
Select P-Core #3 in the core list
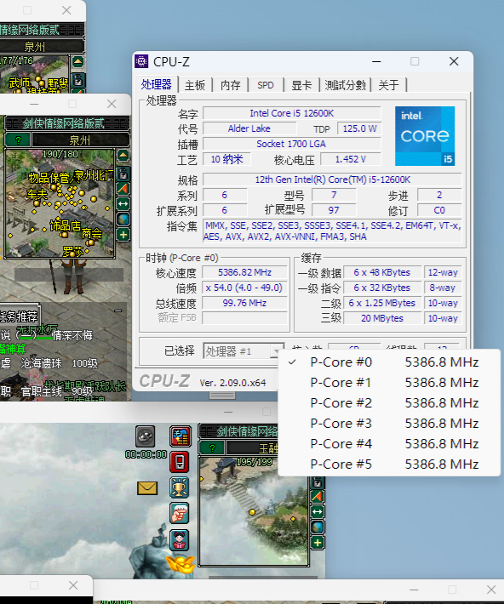[389, 424]
